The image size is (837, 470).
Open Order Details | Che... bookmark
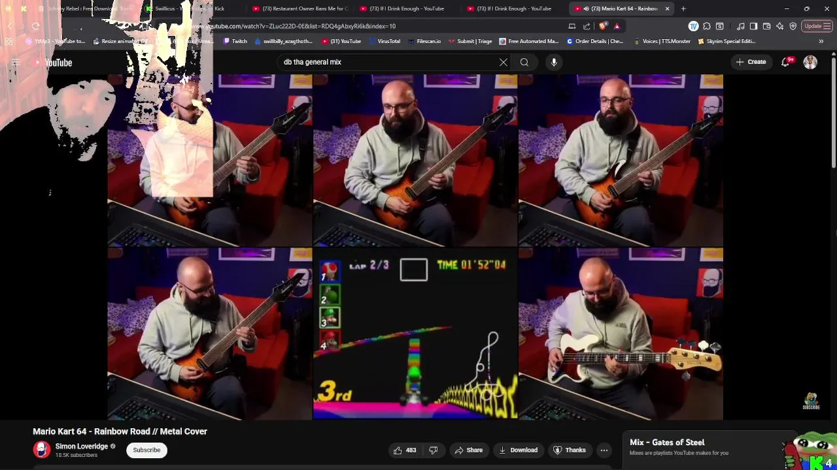pyautogui.click(x=595, y=41)
